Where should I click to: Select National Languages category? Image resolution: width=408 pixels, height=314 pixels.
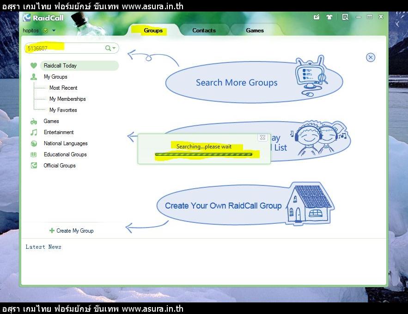66,143
